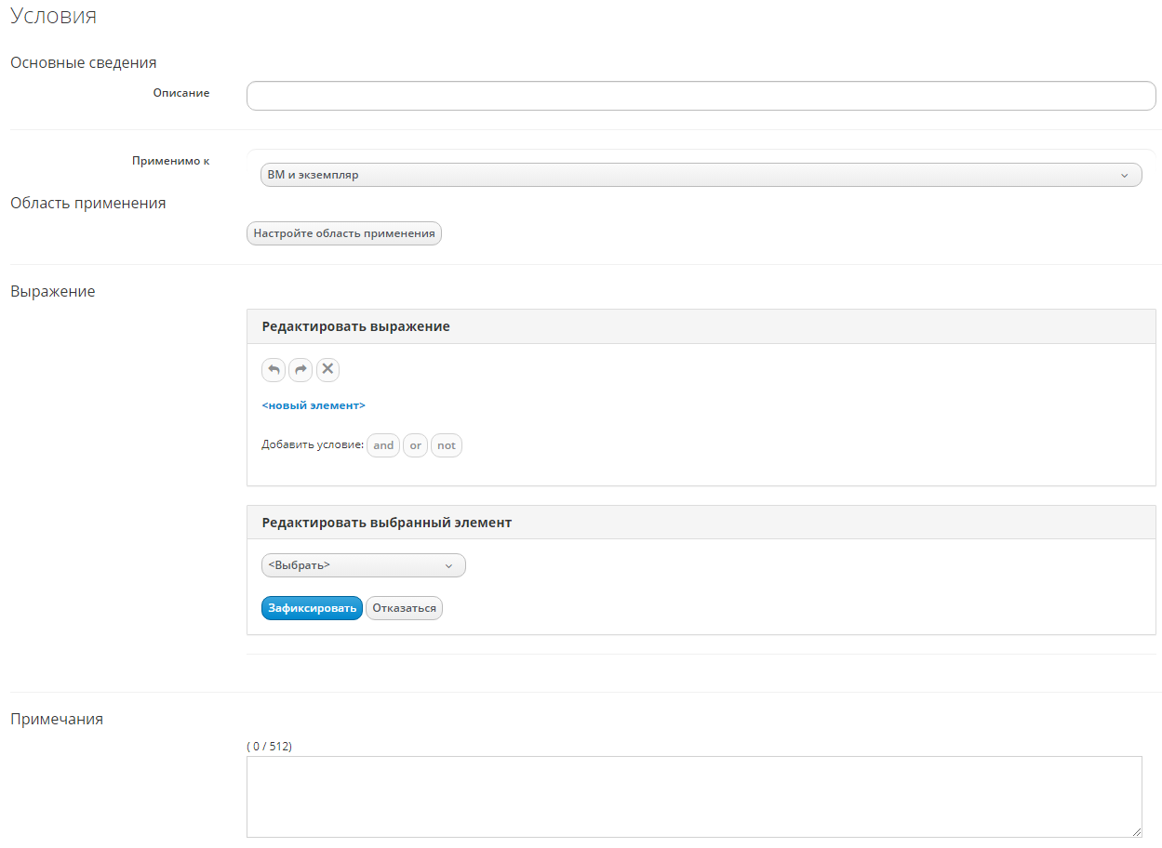Viewport: 1162px width, 848px height.
Task: Add an "or" condition to the expression
Action: click(415, 445)
